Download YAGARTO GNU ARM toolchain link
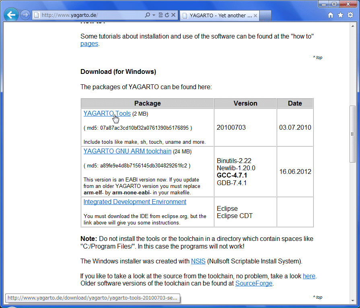This screenshot has width=360, height=308. [128, 151]
